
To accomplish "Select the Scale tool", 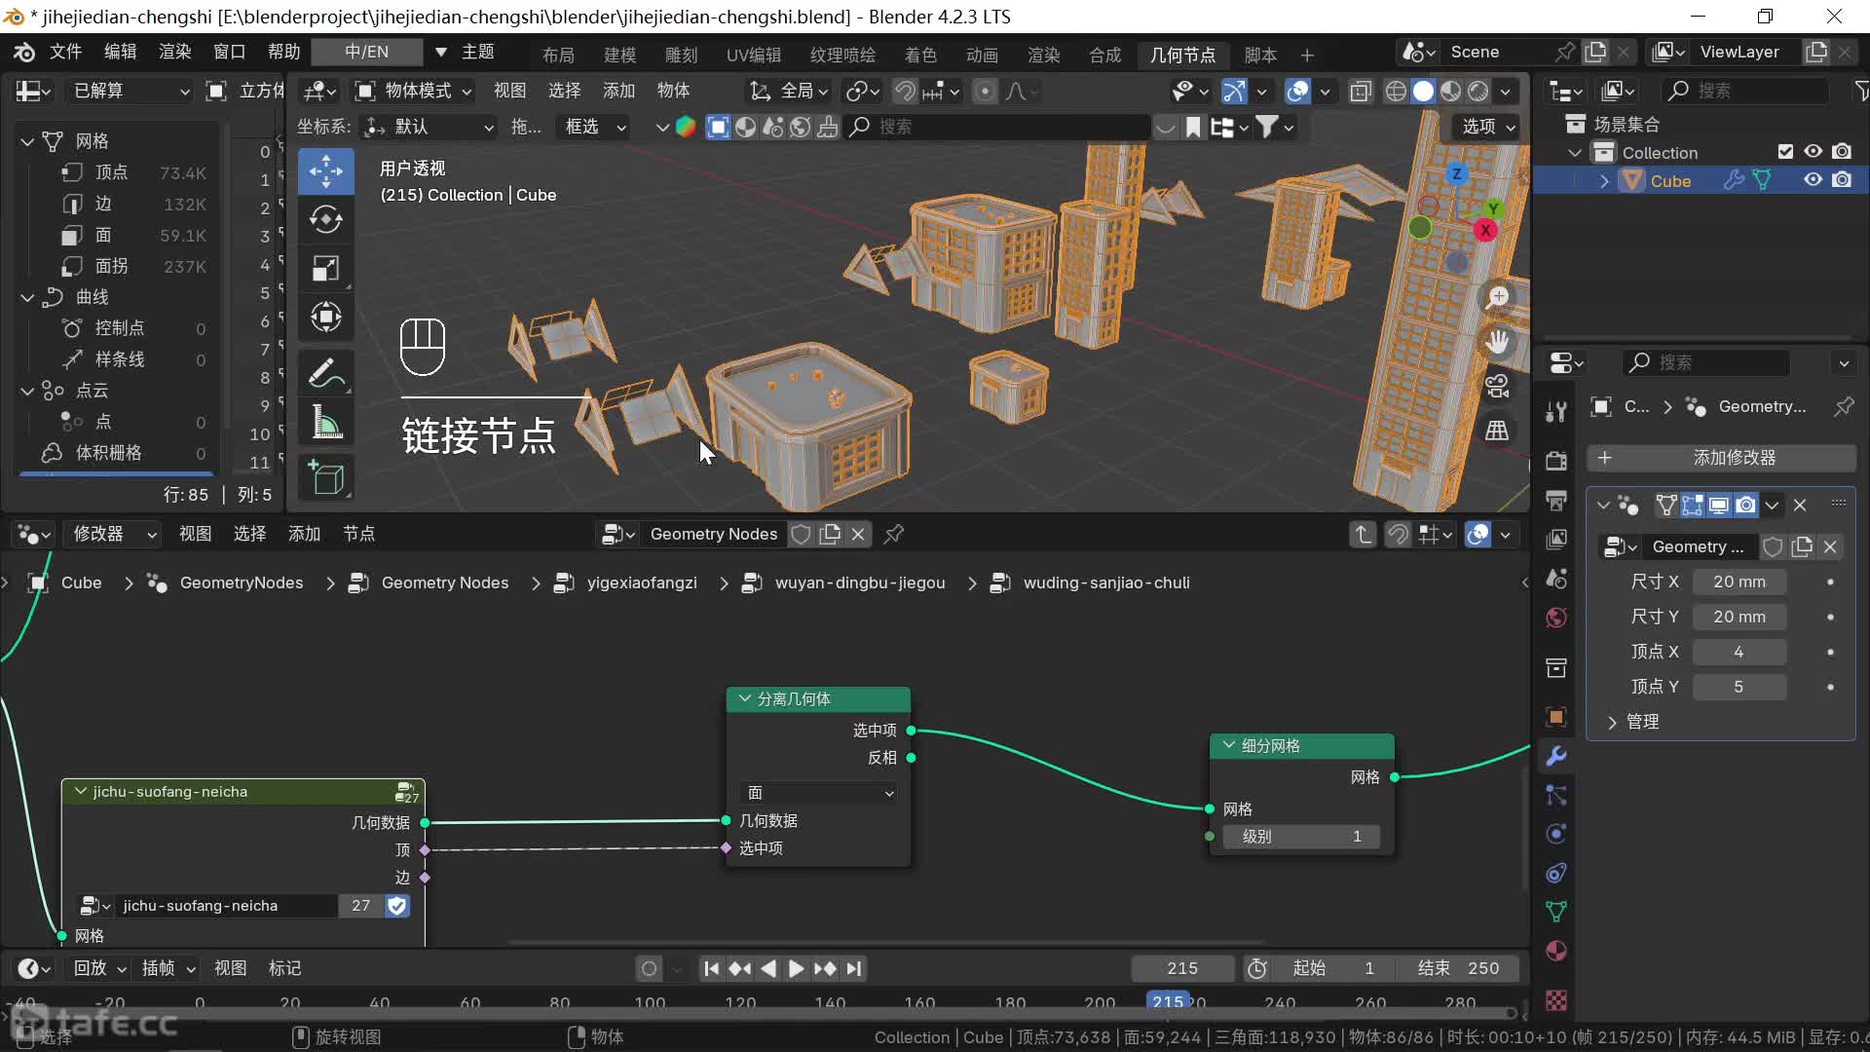I will [325, 269].
